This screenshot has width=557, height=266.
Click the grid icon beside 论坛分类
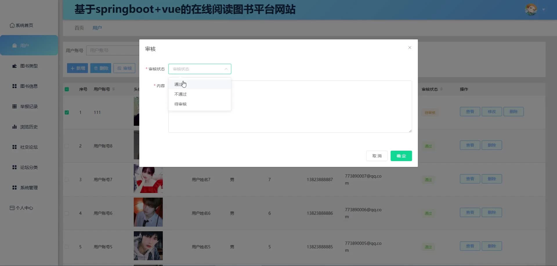pos(15,167)
